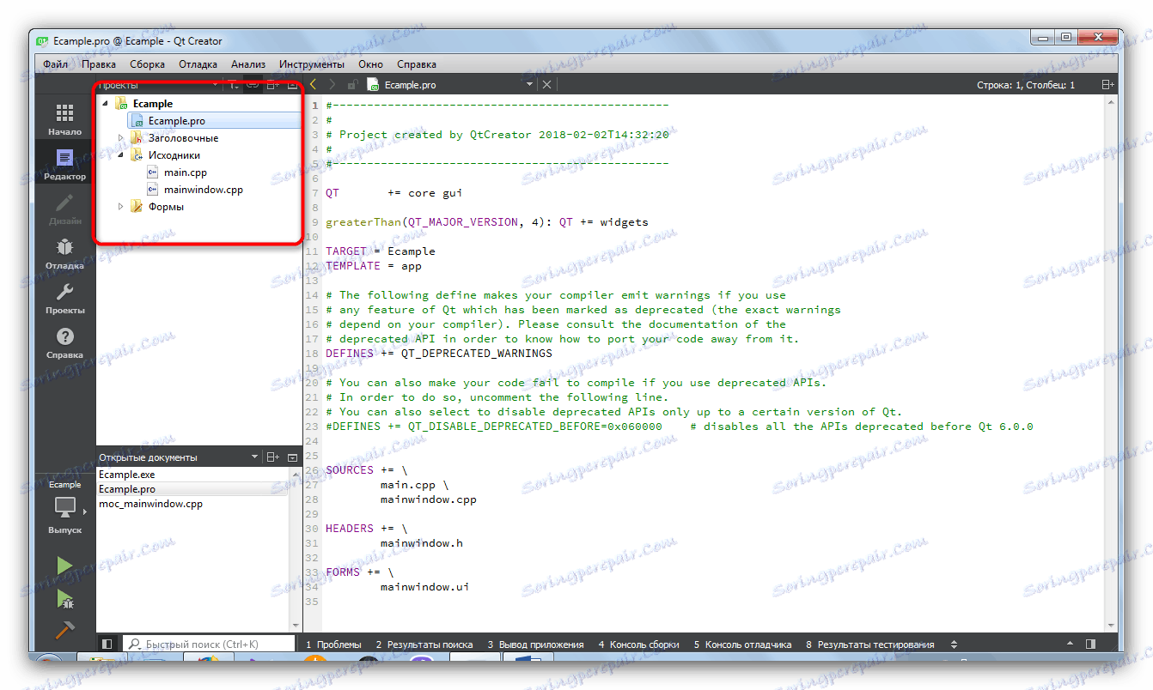Filter the project tree with the funnel icon
Viewport: 1153px width, 690px height.
[233, 85]
